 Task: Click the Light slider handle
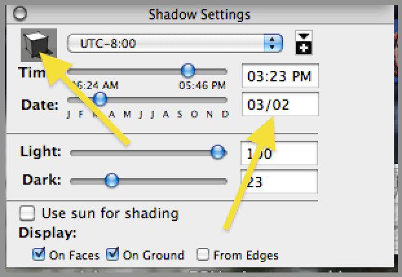point(218,152)
